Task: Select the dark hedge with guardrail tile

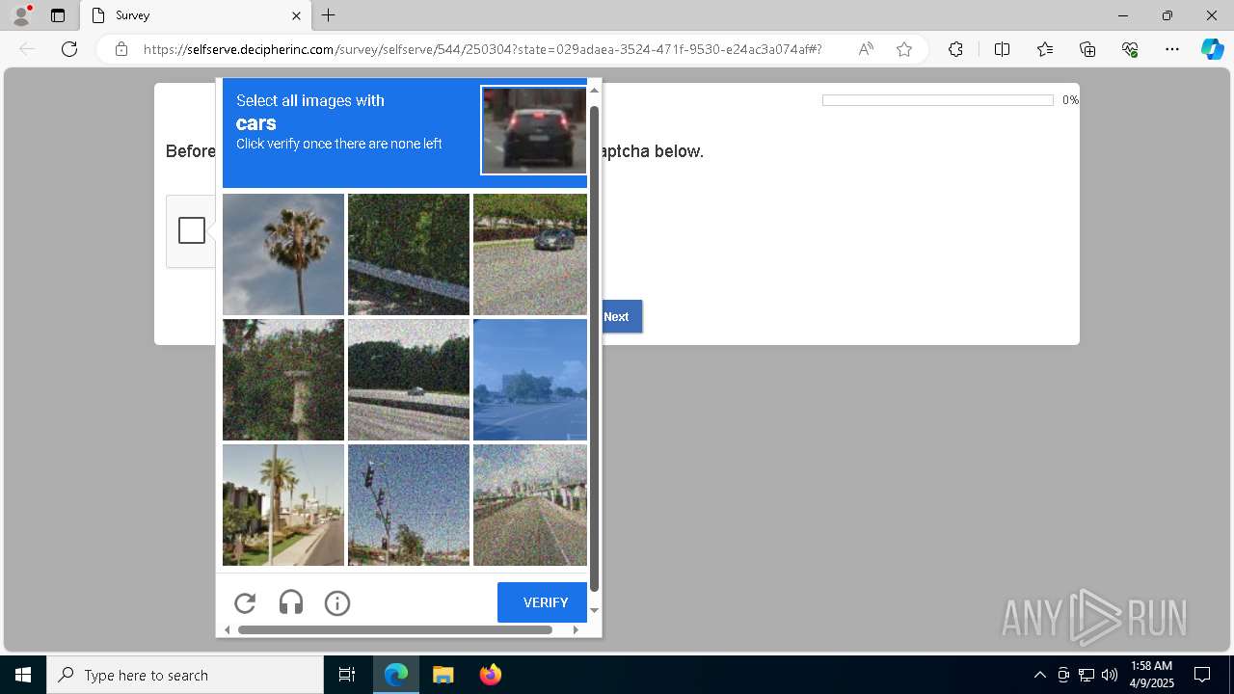Action: pyautogui.click(x=409, y=254)
